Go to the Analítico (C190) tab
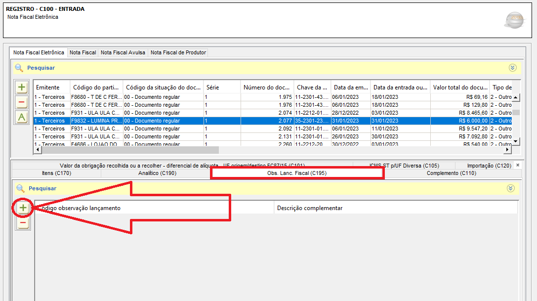Viewport: 537px width, 301px height. 157,173
